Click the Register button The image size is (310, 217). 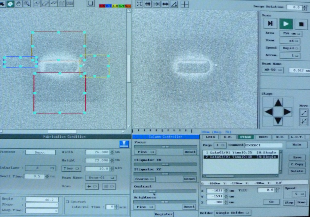pyautogui.click(x=164, y=214)
